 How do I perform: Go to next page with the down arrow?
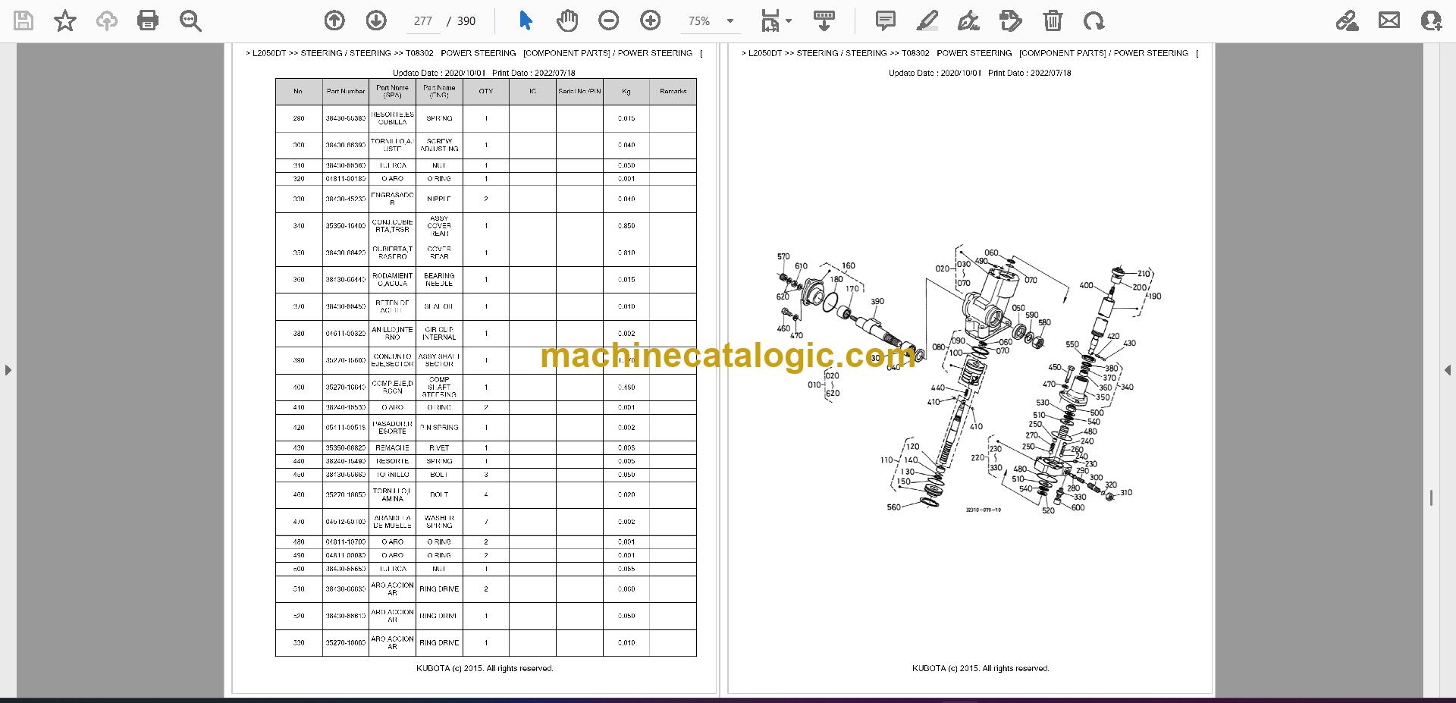tap(376, 20)
